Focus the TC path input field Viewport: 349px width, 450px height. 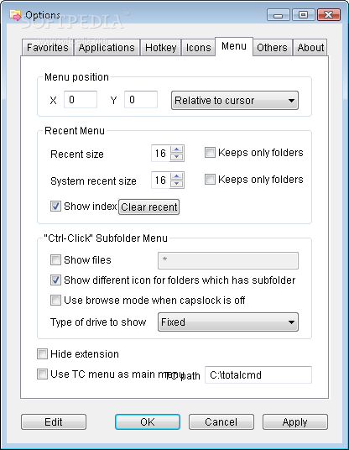pyautogui.click(x=258, y=374)
